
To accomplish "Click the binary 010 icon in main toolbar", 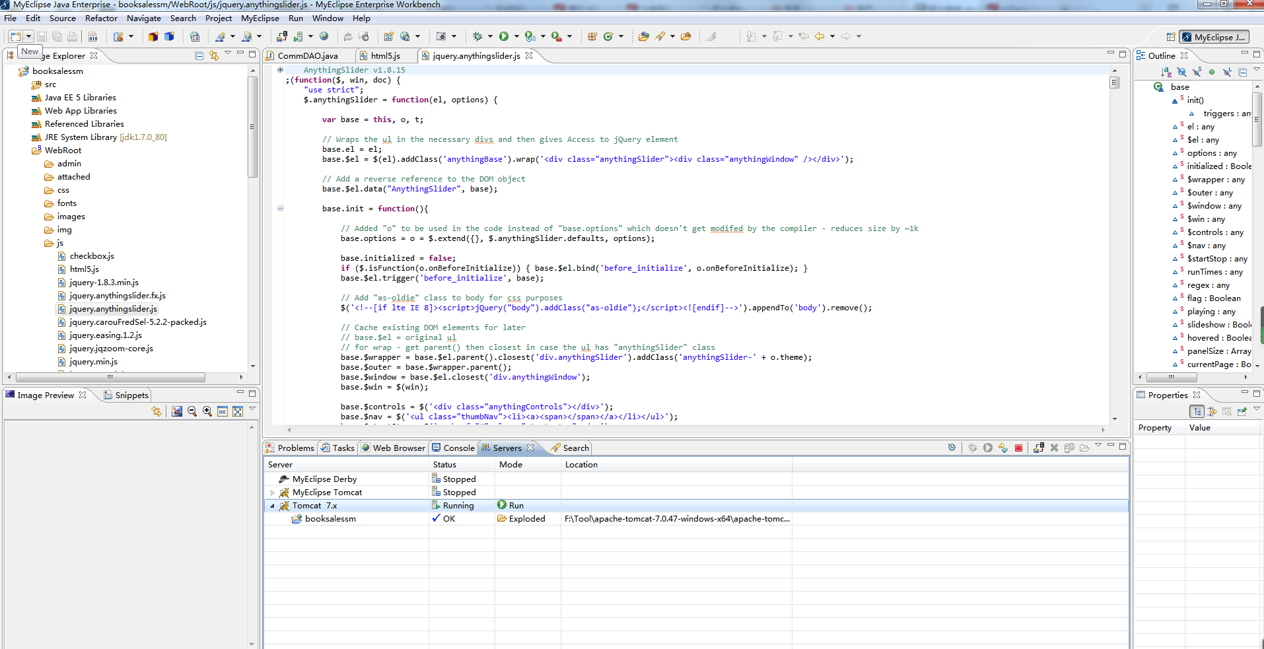I will pos(92,36).
